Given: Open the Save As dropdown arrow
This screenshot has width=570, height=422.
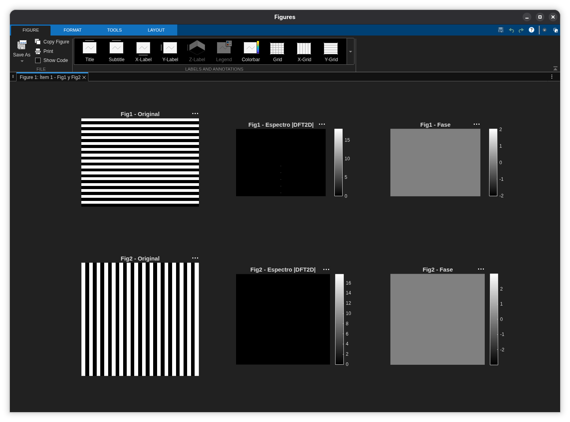Looking at the screenshot, I should [22, 61].
